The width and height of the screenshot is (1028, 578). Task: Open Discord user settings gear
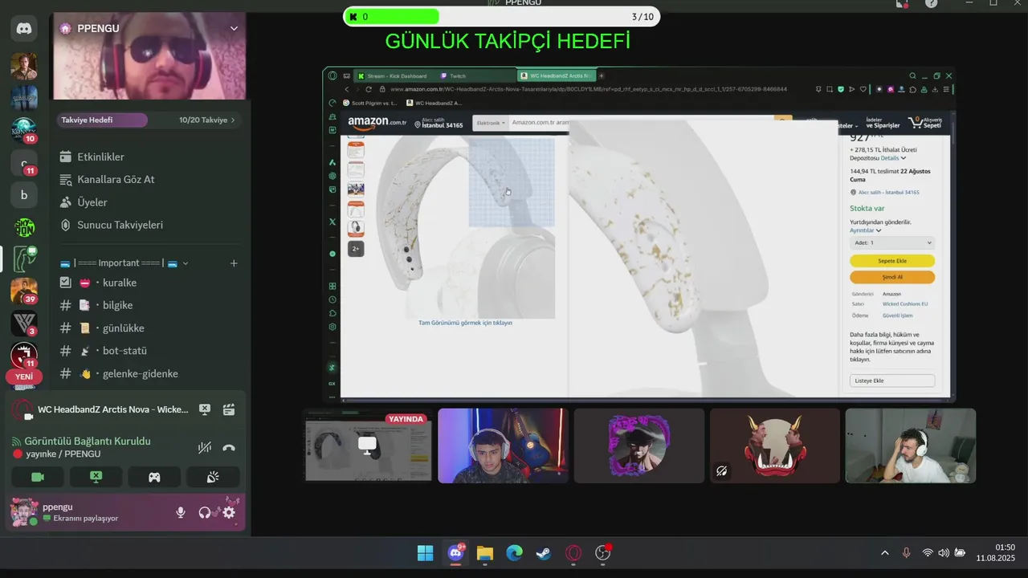[229, 512]
